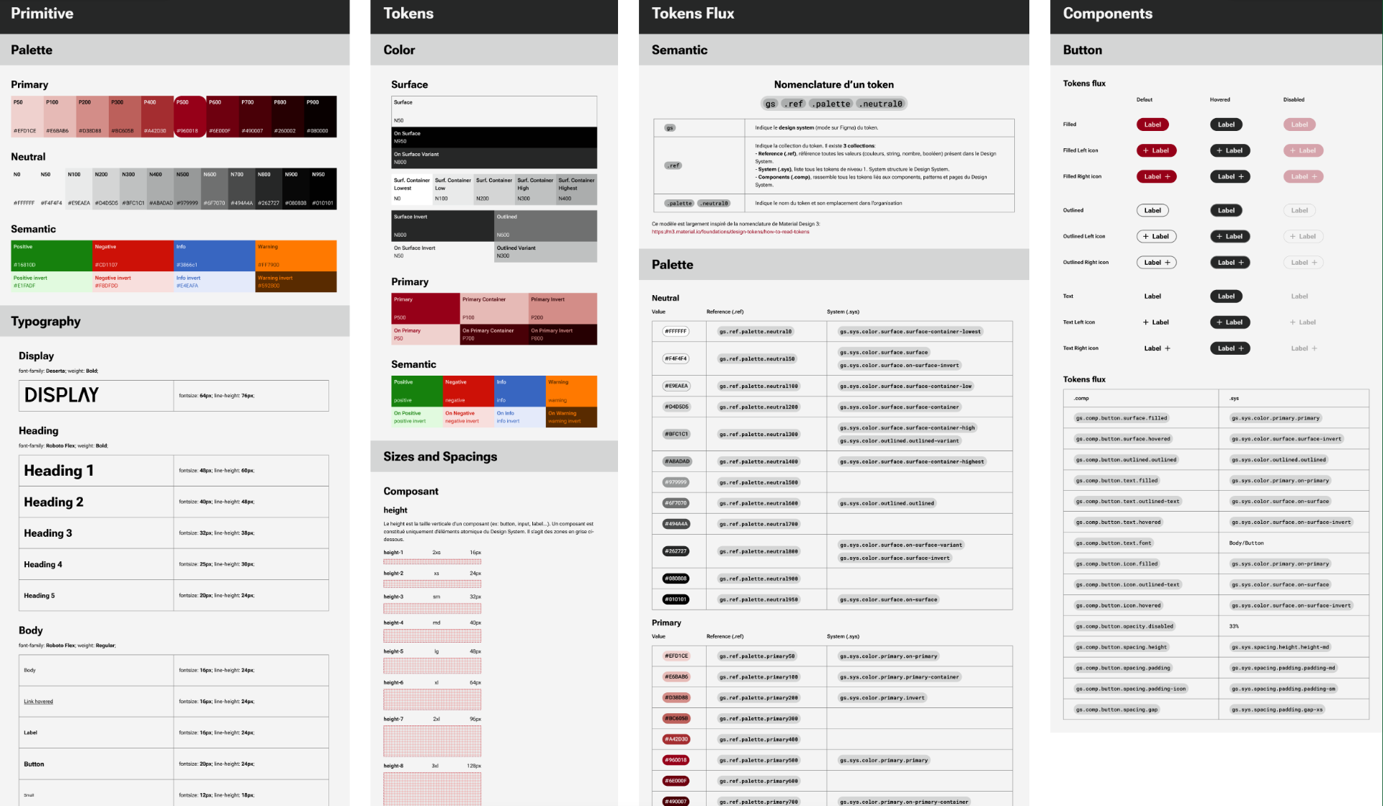The image size is (1383, 806).
Task: Select the On Surface Variant N800 swatch
Action: (x=494, y=158)
